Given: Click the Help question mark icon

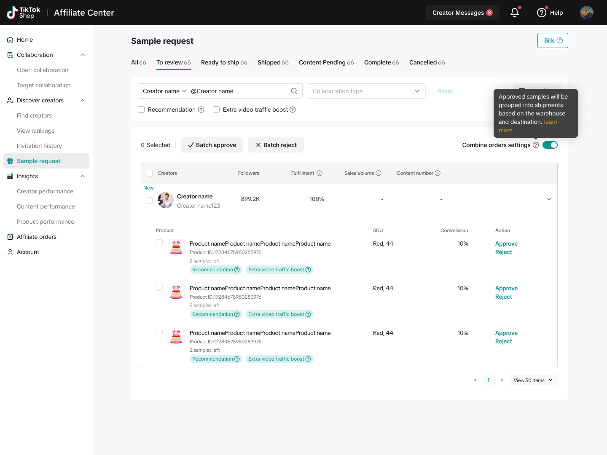Looking at the screenshot, I should pos(542,13).
